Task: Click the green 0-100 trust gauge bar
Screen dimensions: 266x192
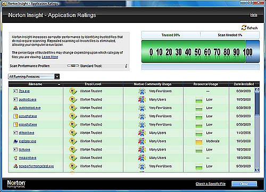Action: 194,52
